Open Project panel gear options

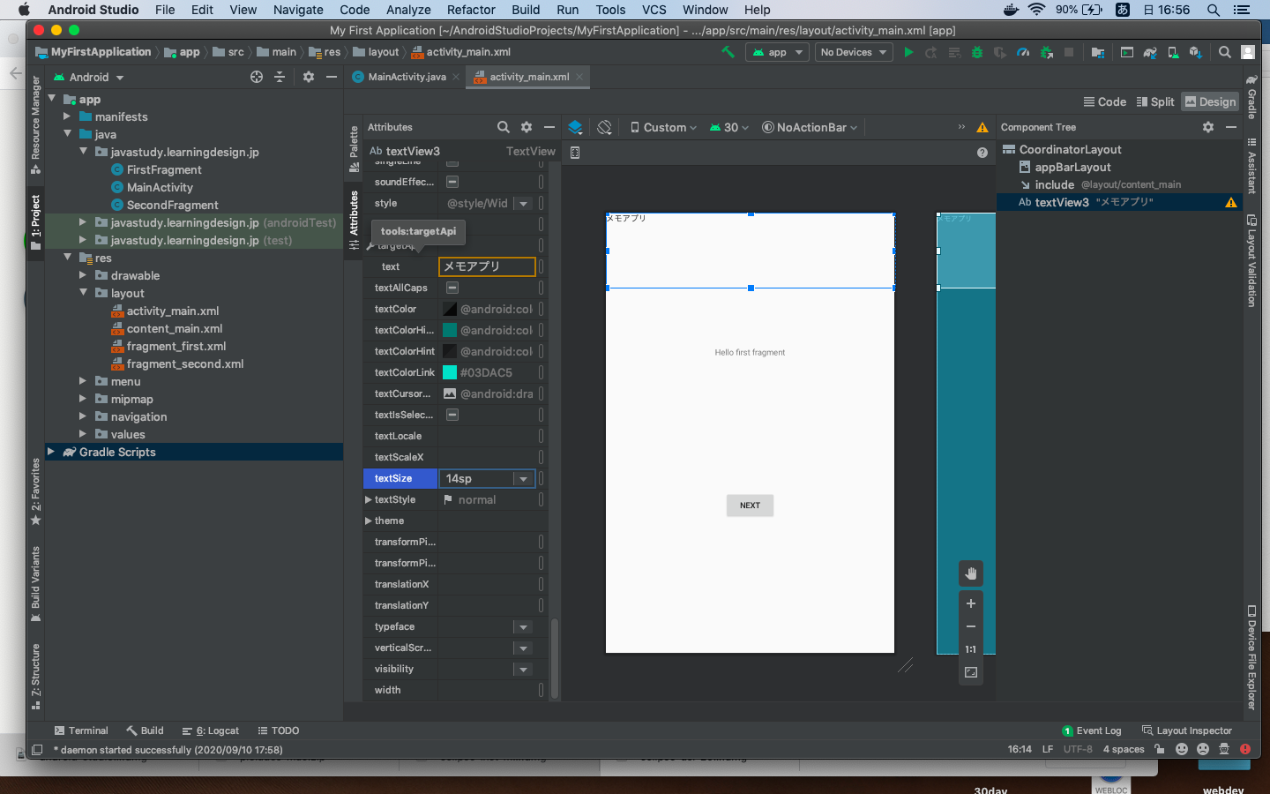click(x=309, y=77)
